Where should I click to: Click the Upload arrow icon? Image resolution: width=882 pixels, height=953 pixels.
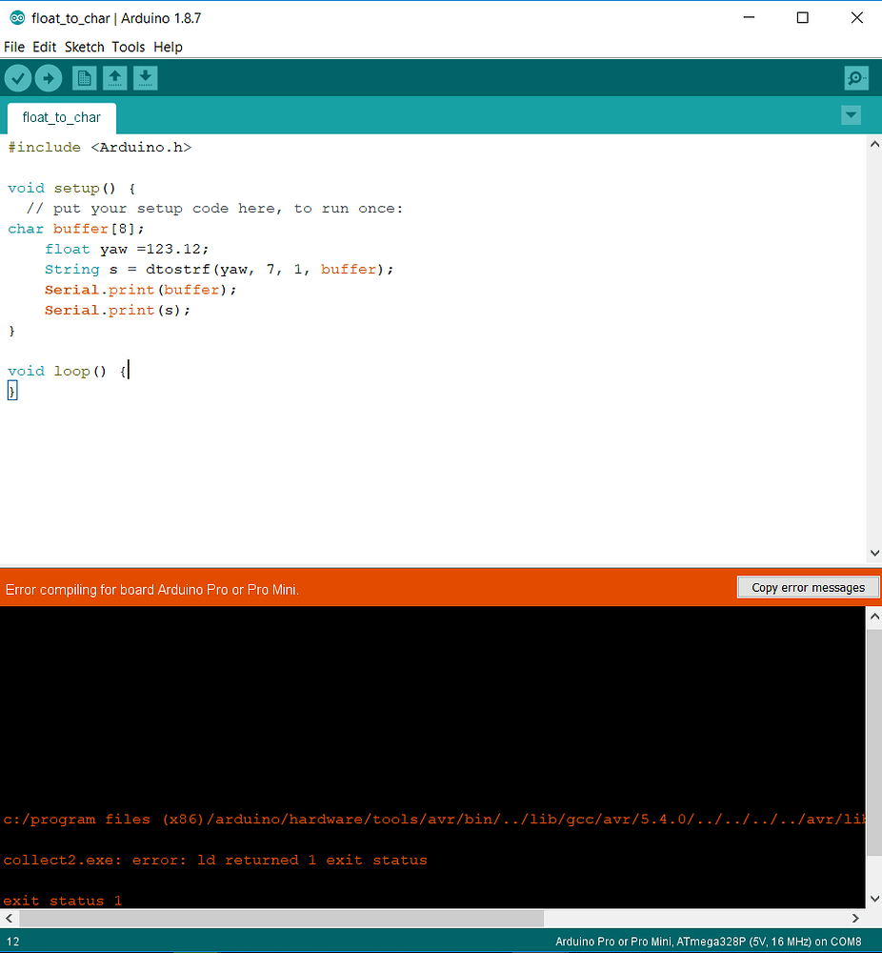[x=49, y=77]
